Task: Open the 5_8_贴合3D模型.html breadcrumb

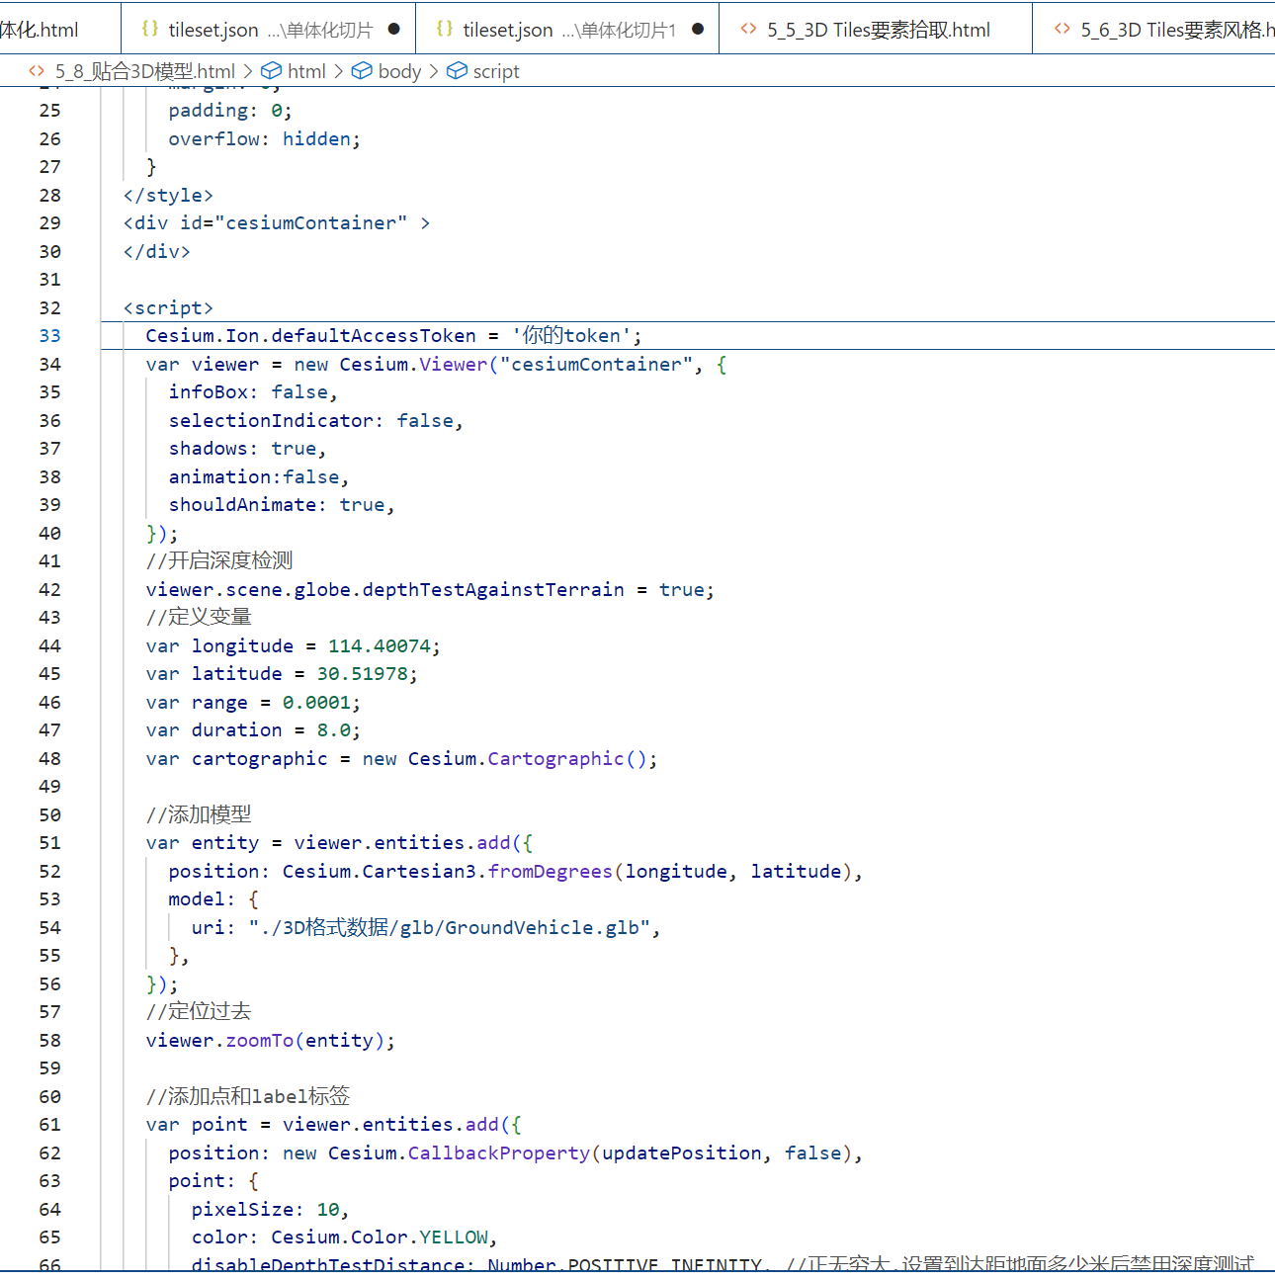Action: coord(145,71)
